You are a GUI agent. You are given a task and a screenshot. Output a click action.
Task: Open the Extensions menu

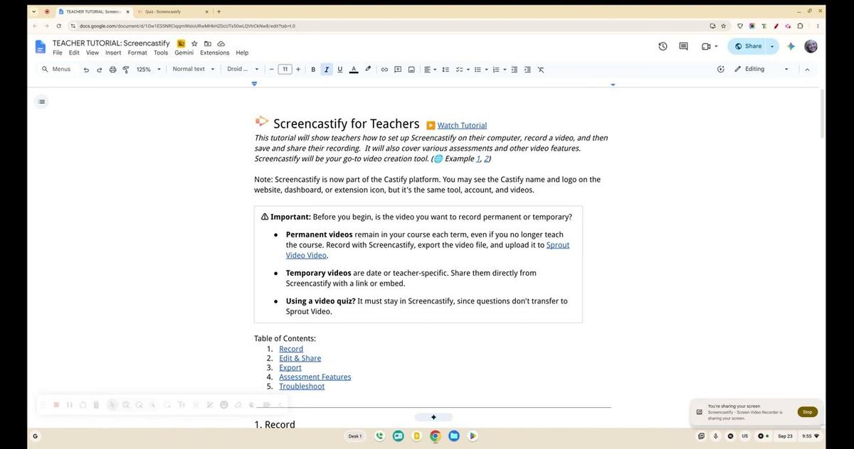[214, 53]
